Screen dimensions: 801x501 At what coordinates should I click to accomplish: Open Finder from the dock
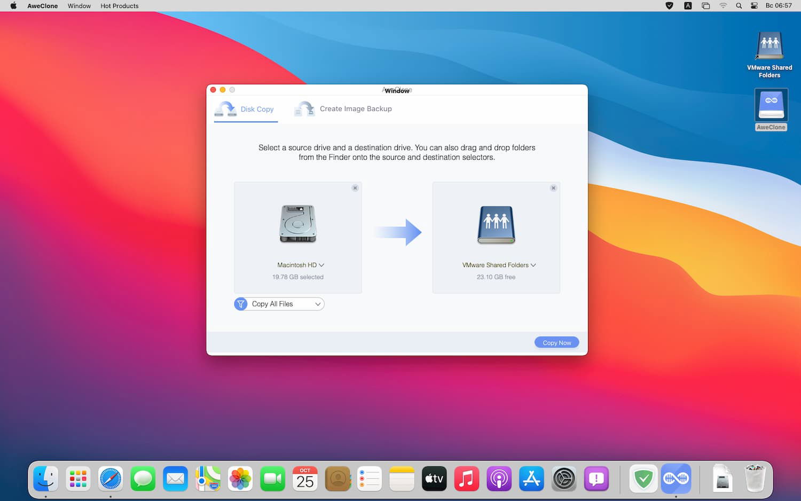pos(46,479)
